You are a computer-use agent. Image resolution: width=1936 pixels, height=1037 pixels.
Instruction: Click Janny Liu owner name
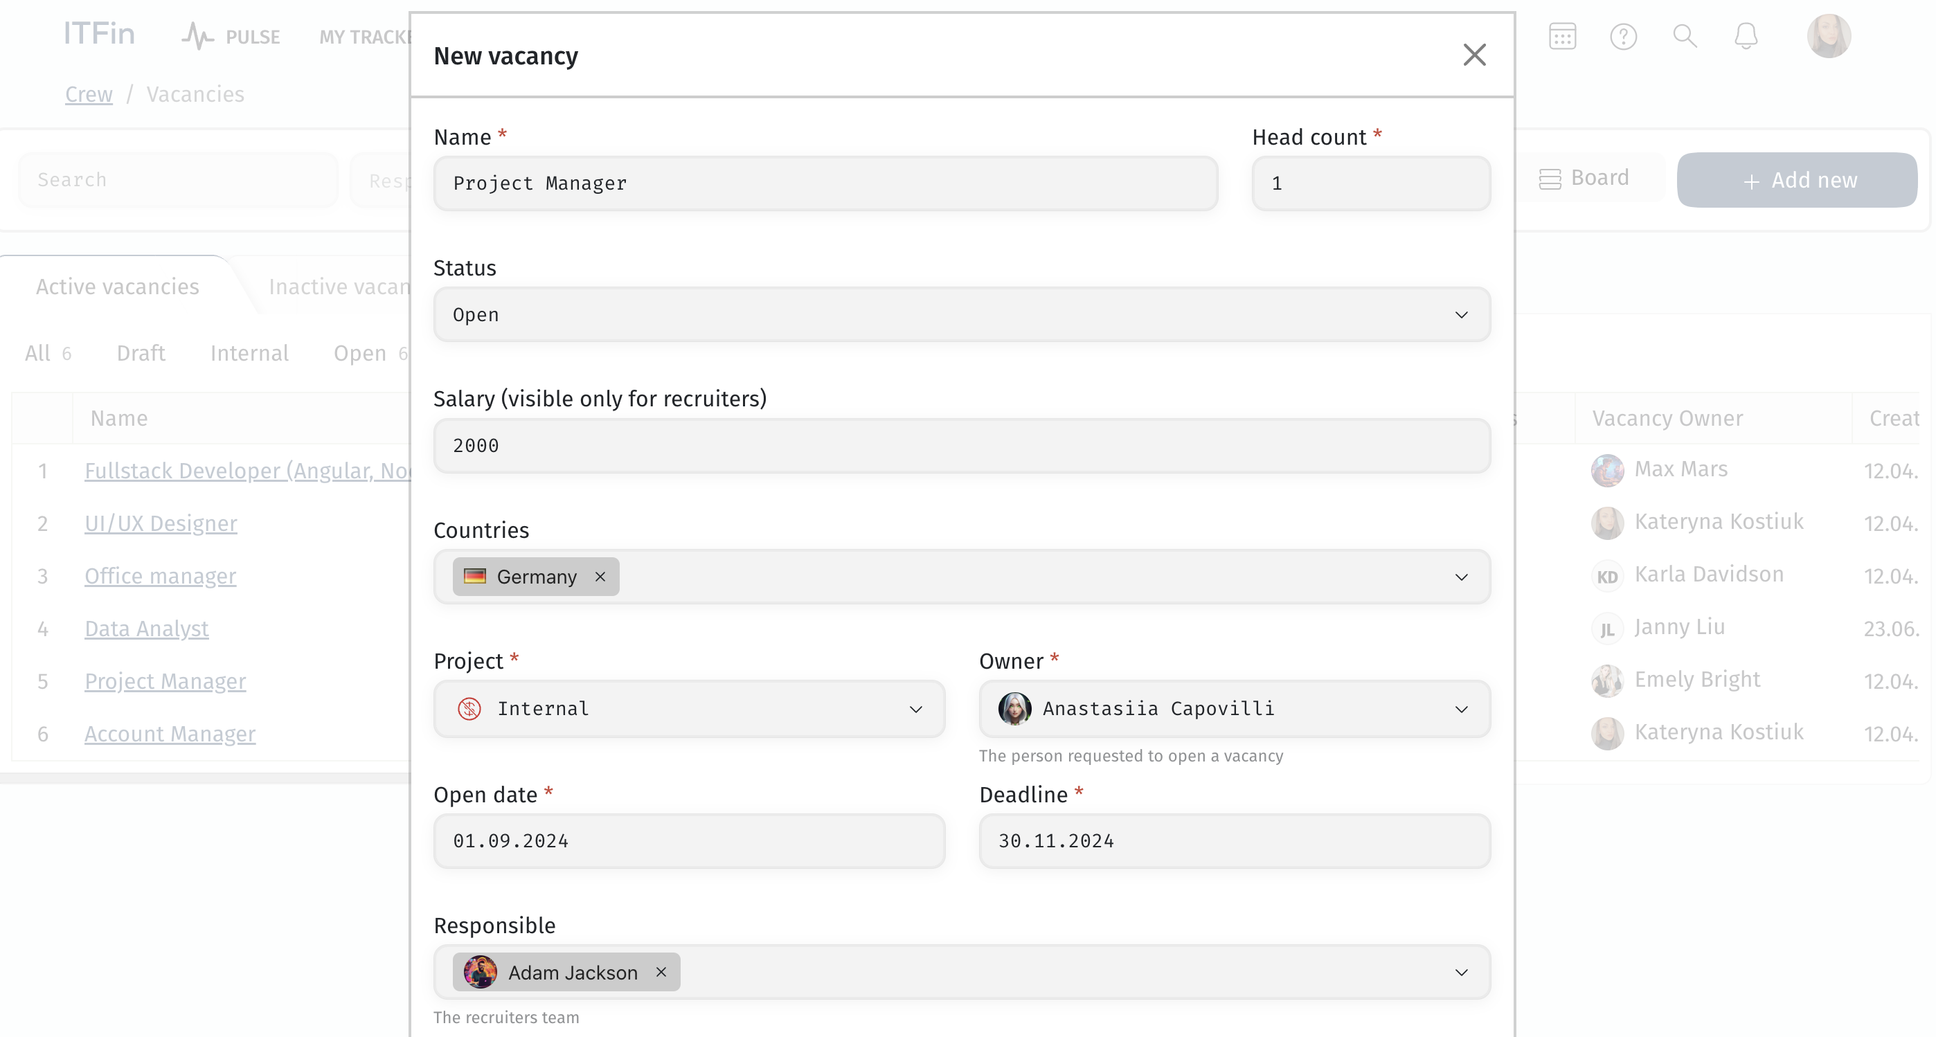point(1680,626)
